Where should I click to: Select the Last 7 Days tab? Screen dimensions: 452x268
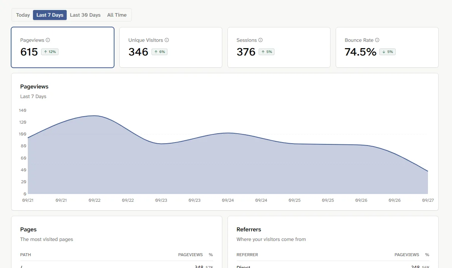50,15
